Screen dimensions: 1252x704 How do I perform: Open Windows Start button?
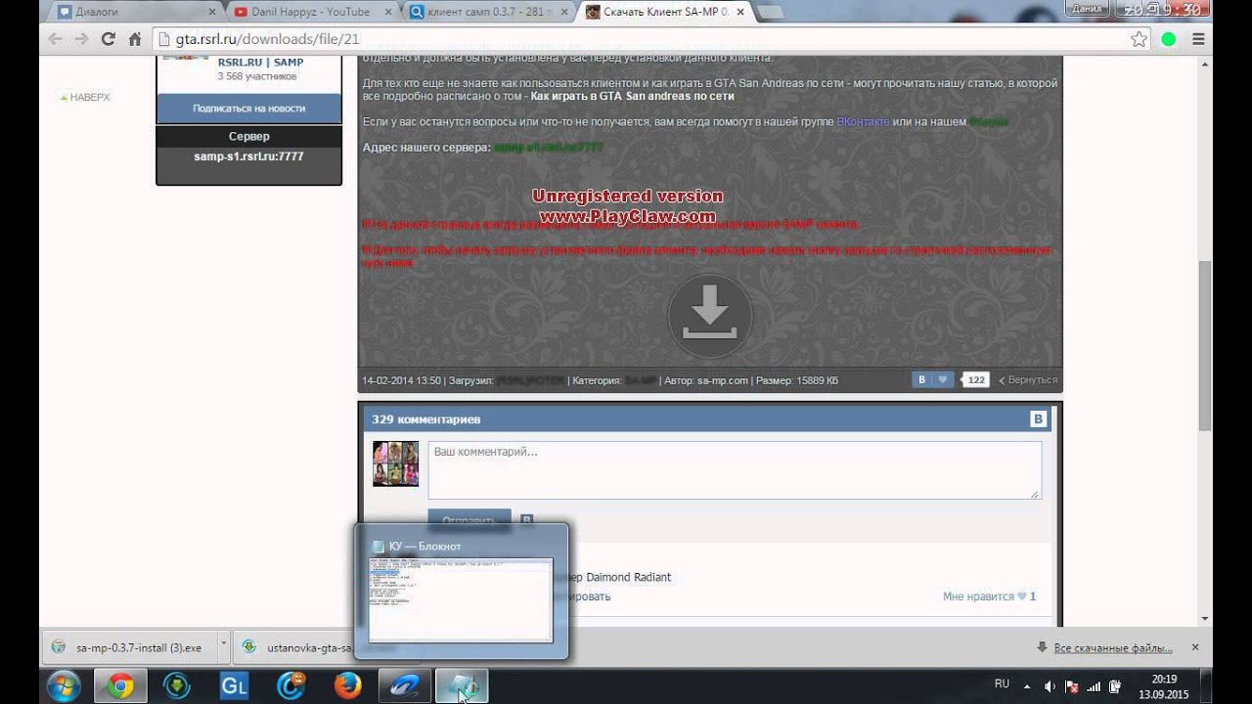pos(64,685)
